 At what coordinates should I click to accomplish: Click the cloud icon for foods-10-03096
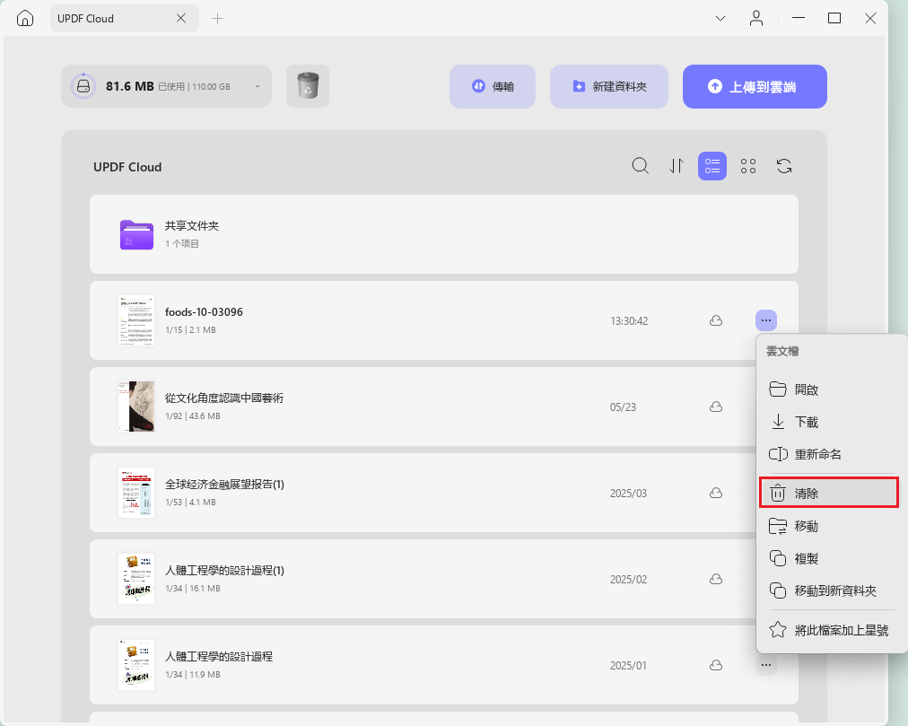pos(716,320)
